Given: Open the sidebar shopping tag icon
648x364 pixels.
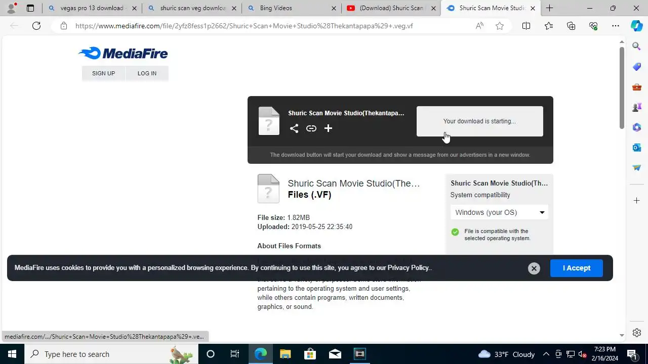Looking at the screenshot, I should click(637, 67).
